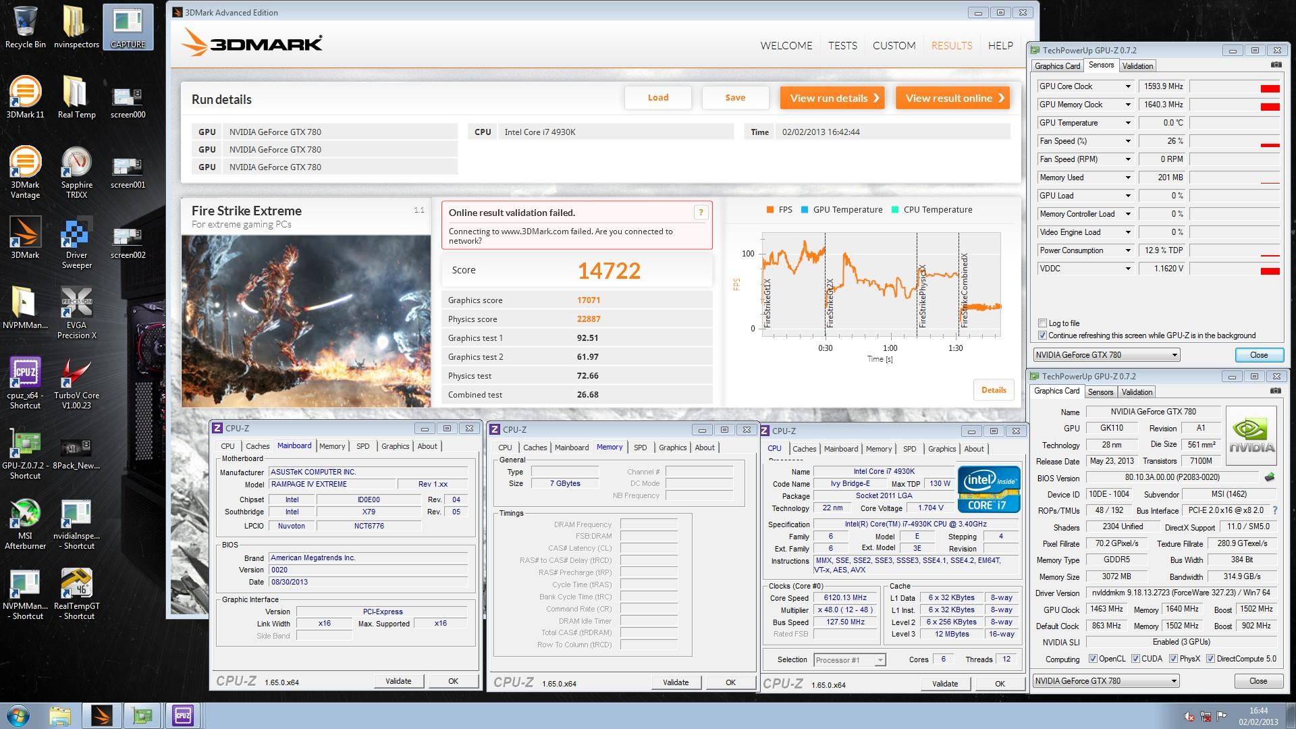Click the FireStrikePhysicsX marker in the chart

[x=922, y=296]
